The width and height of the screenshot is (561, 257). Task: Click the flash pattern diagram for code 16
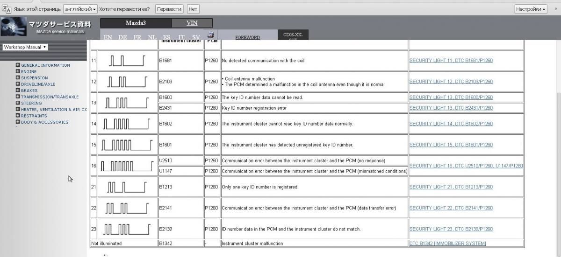pos(128,166)
